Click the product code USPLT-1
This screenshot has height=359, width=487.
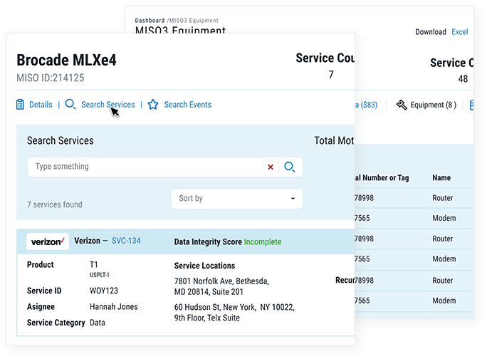click(100, 275)
